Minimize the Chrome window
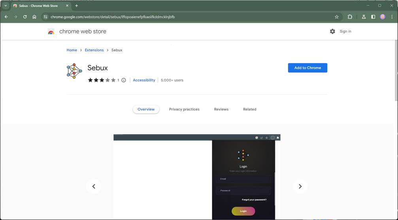Image resolution: width=398 pixels, height=220 pixels. (368, 5)
